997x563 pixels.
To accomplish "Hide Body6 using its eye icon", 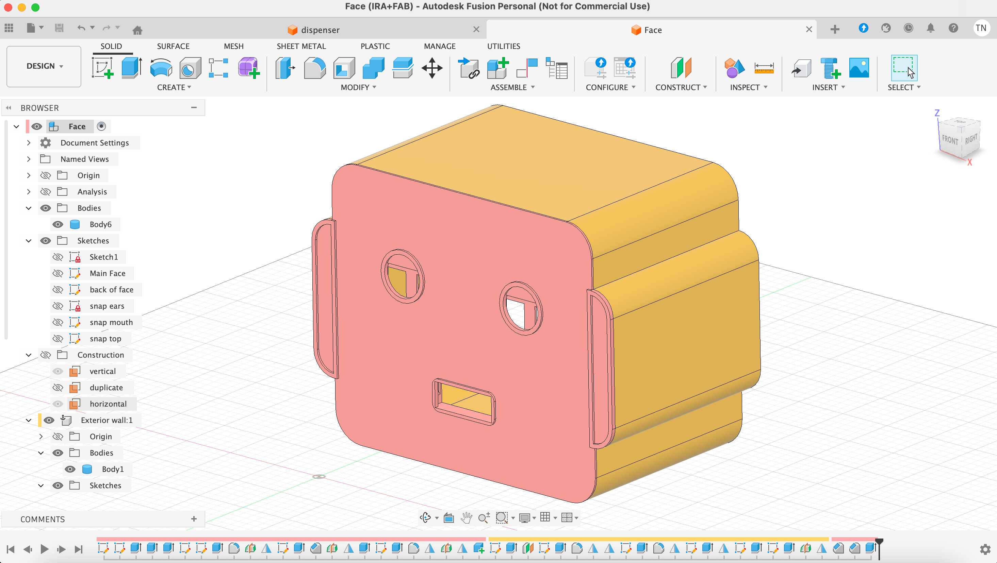I will point(58,224).
